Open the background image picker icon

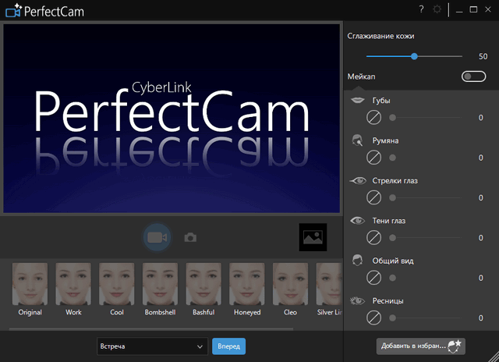pos(313,237)
